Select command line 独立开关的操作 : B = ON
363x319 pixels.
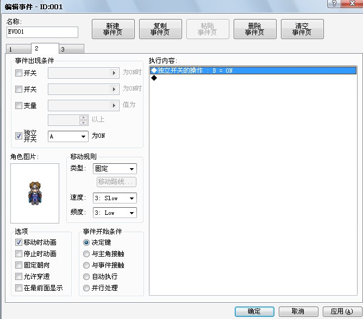[253, 71]
